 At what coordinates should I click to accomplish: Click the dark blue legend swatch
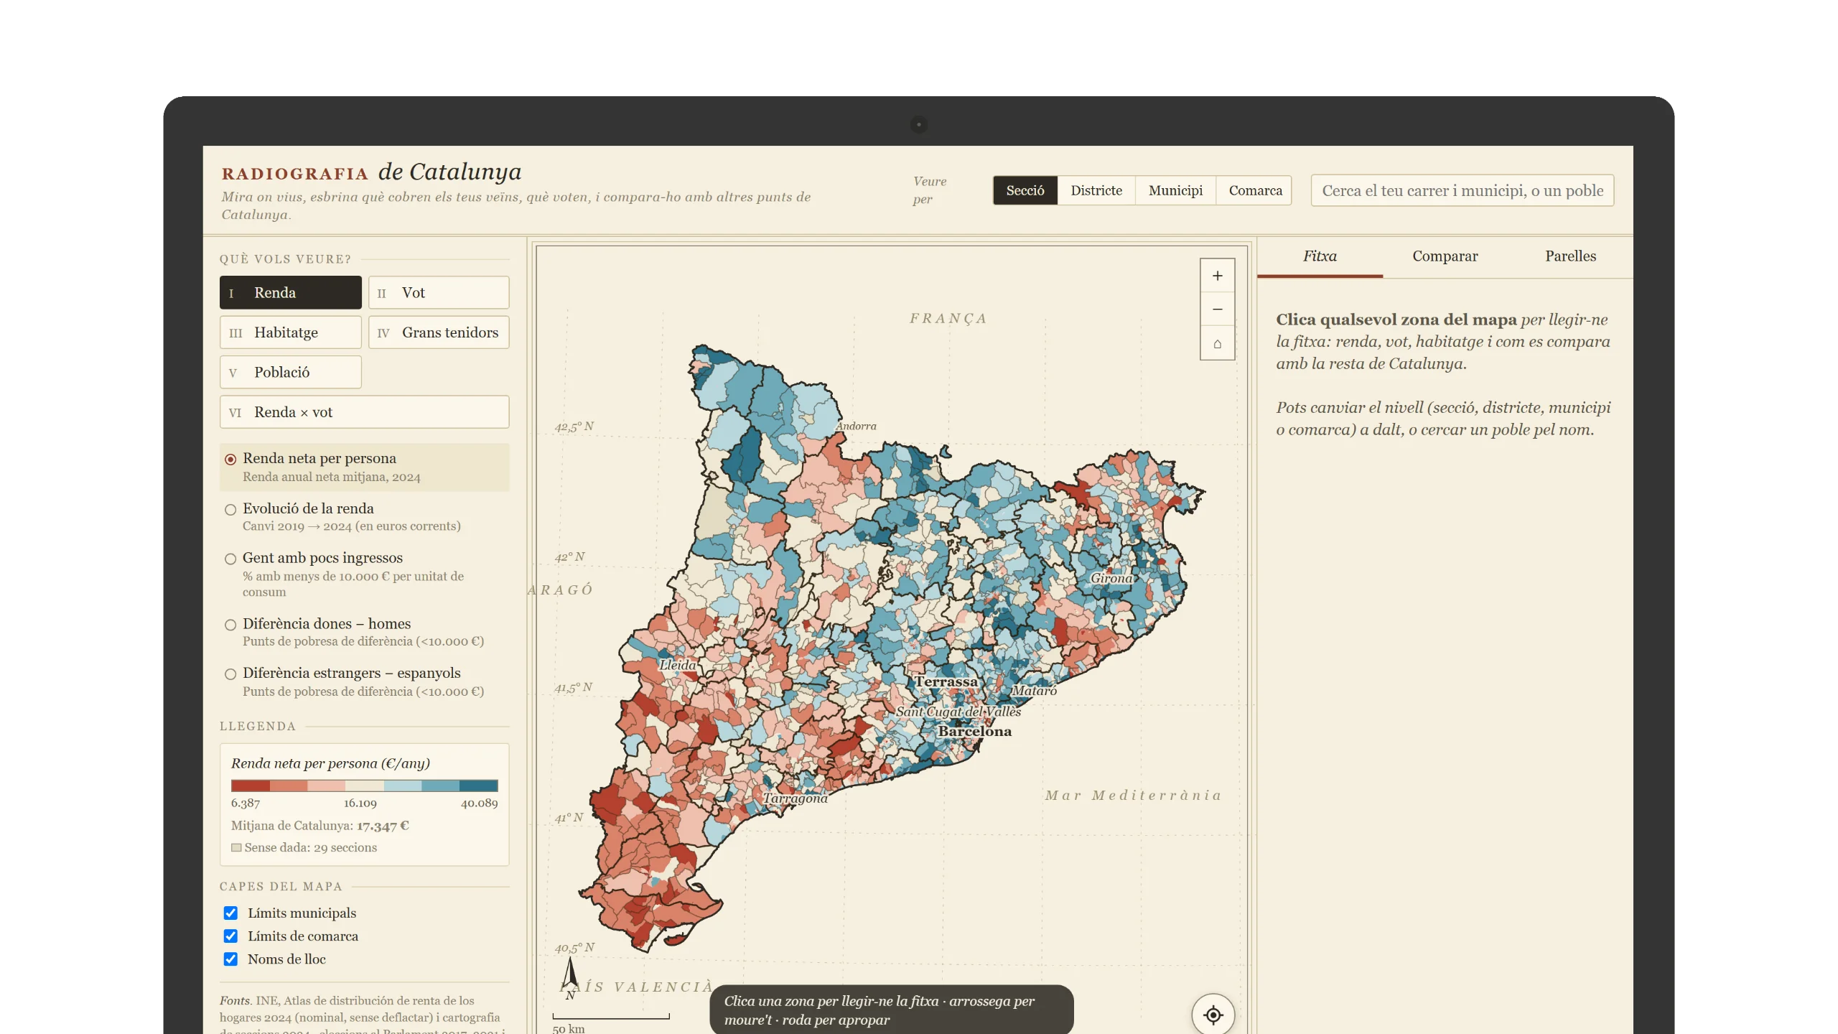478,786
